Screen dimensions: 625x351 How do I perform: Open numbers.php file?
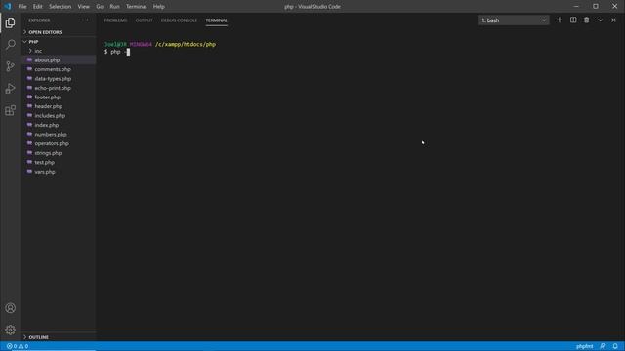coord(59,135)
